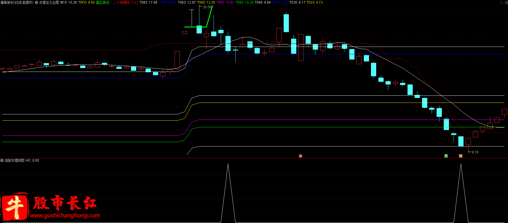The width and height of the screenshot is (508, 223).
Task: Click the first white spike in sub-chart
Action: point(228,193)
